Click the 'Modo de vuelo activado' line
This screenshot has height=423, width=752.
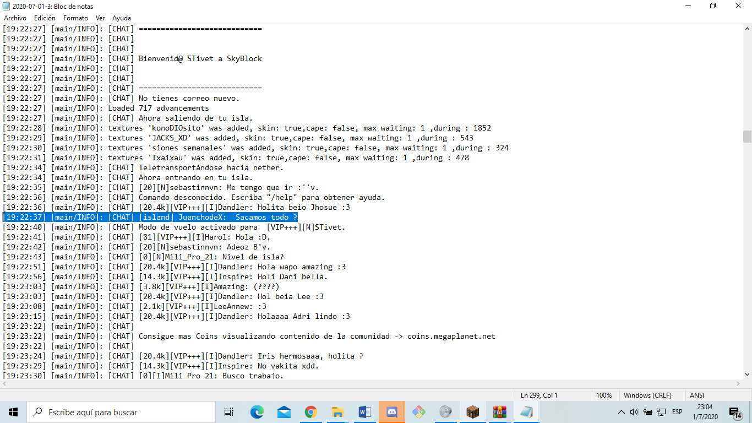[x=174, y=227]
